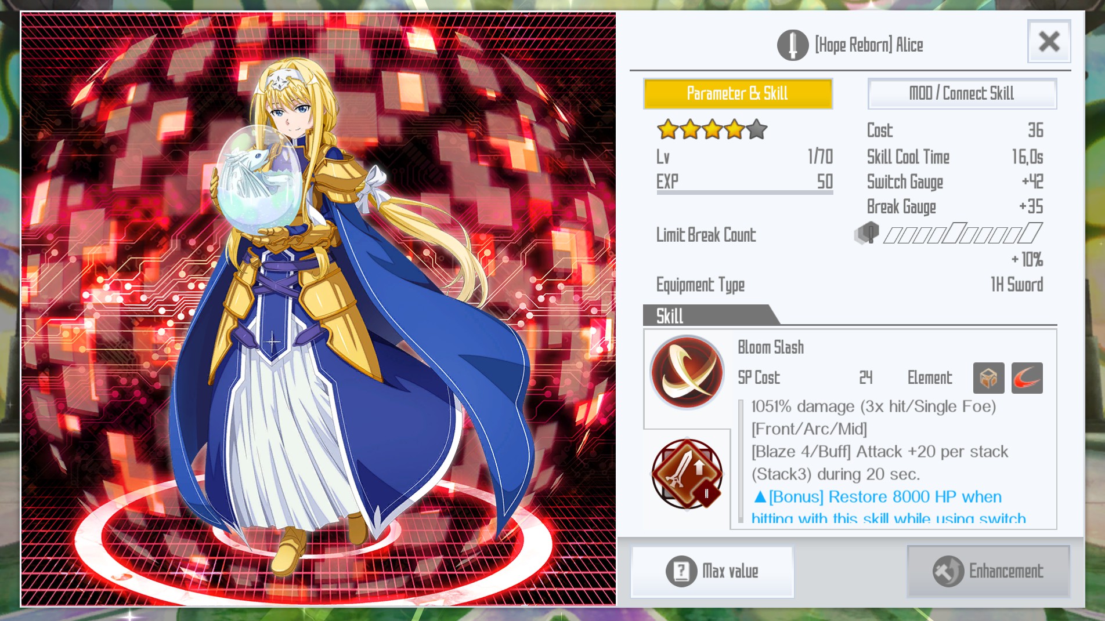
Task: Open the Max value button
Action: point(712,572)
